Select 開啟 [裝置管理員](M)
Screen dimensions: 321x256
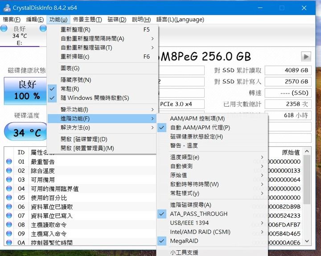(103, 148)
